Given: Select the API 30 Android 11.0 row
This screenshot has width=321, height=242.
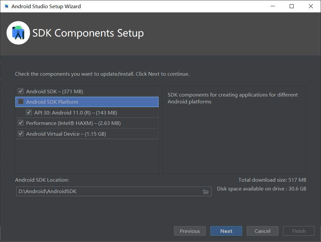Looking at the screenshot, I should click(x=87, y=113).
